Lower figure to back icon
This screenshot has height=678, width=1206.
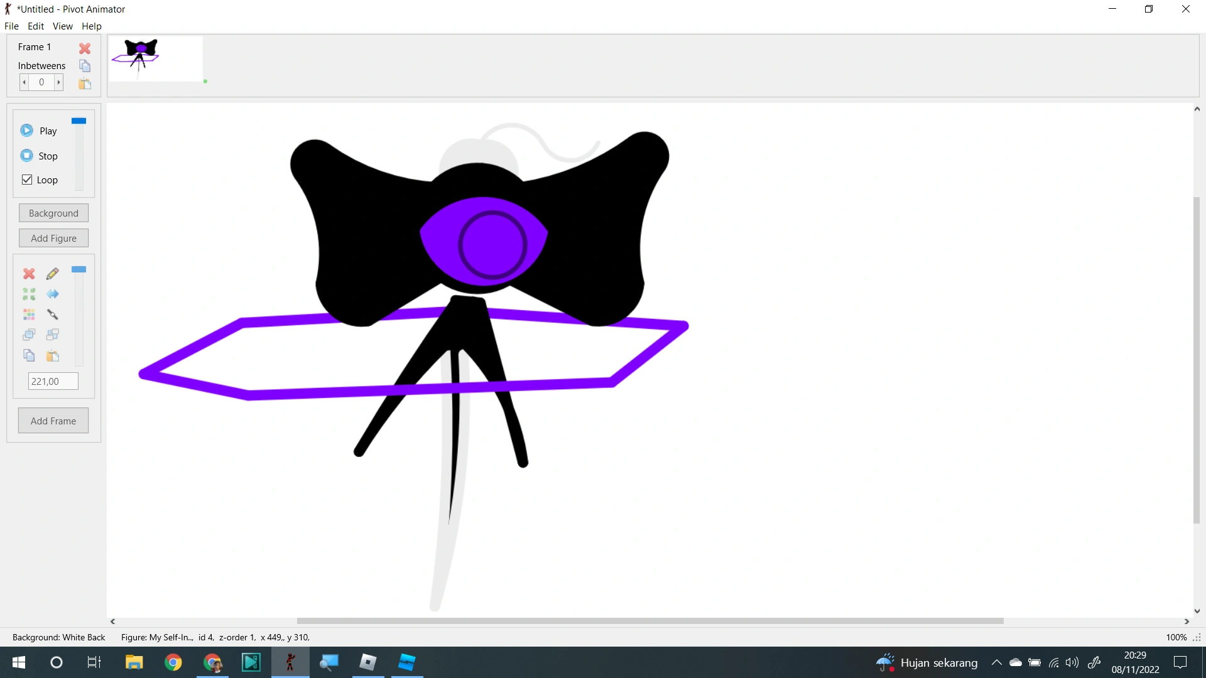pyautogui.click(x=53, y=335)
